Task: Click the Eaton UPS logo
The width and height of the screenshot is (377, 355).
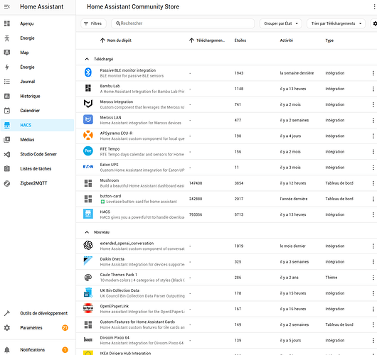Action: tap(88, 167)
